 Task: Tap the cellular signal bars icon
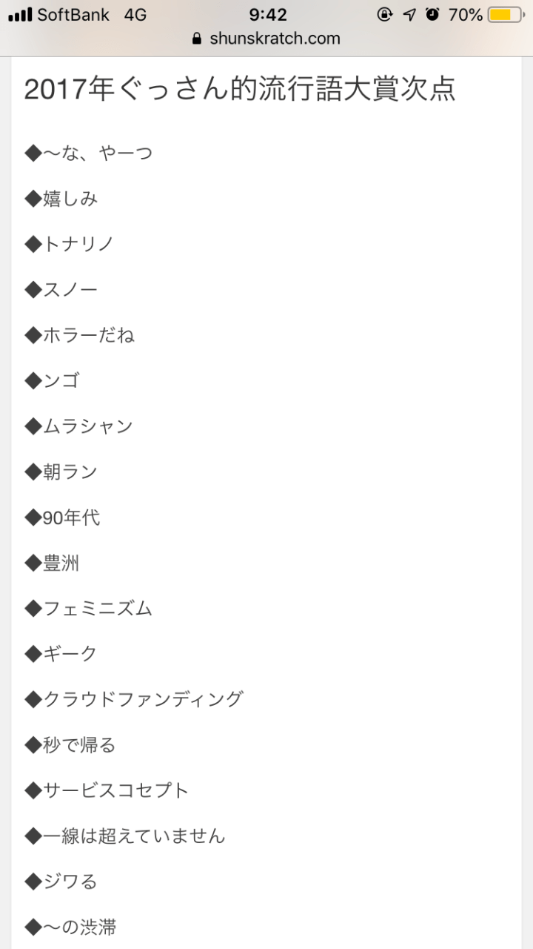click(20, 15)
